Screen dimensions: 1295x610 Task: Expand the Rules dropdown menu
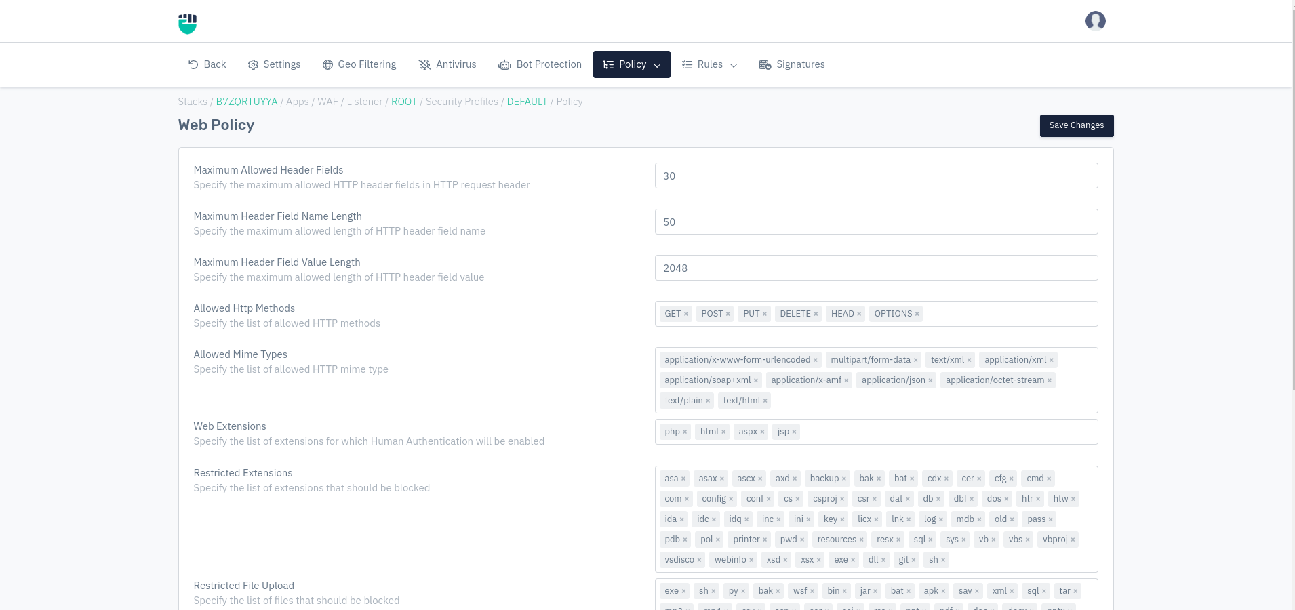click(709, 64)
